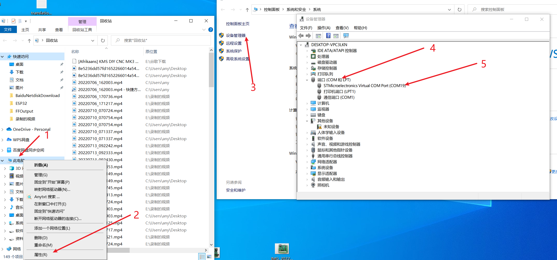The height and width of the screenshot is (260, 557).
Task: Open the 回收站 address bar history dropdown
Action: click(93, 41)
